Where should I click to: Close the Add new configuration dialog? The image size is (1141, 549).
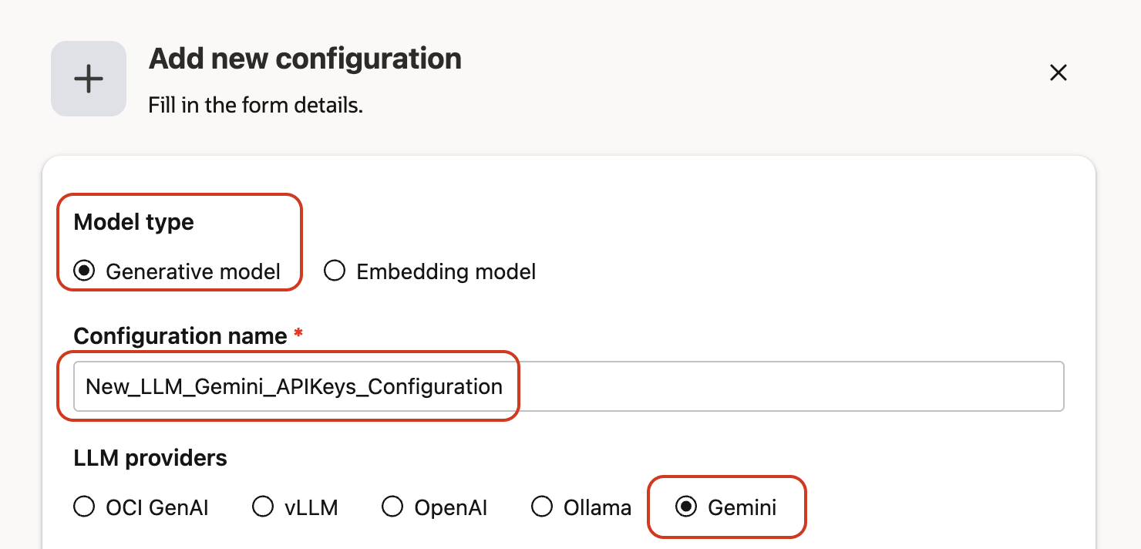[1058, 72]
